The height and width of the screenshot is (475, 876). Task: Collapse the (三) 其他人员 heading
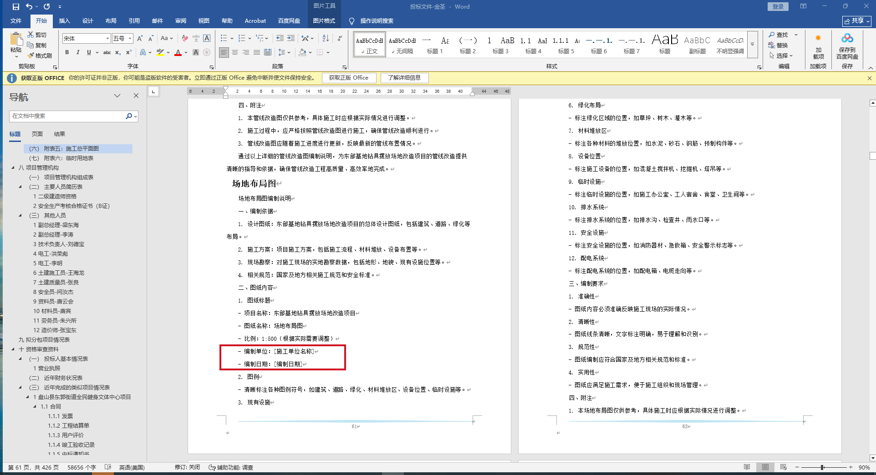point(20,216)
